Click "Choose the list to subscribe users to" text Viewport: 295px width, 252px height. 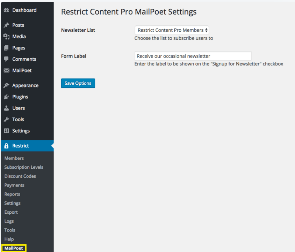[x=174, y=38]
